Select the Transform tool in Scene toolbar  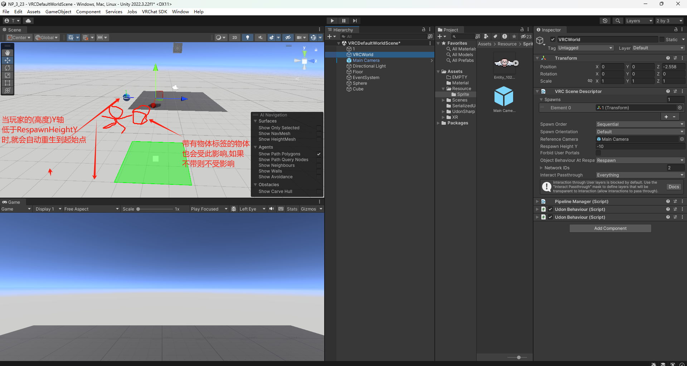point(8,90)
